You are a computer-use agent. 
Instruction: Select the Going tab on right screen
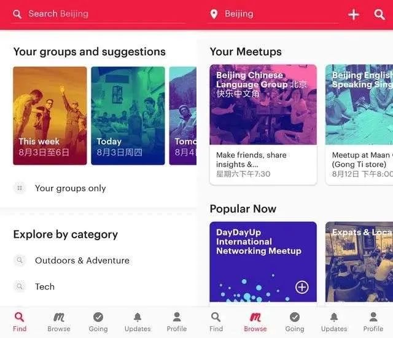coord(295,322)
